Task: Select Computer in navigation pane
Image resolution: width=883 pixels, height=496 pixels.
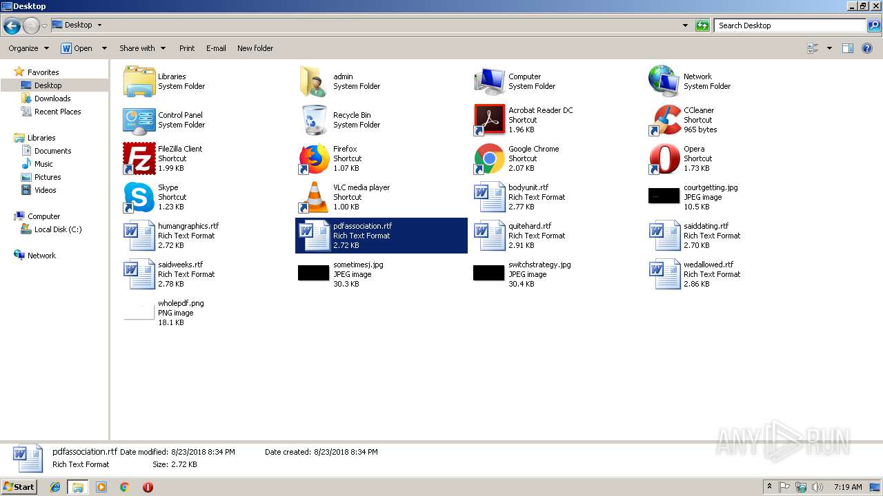Action: coord(43,216)
